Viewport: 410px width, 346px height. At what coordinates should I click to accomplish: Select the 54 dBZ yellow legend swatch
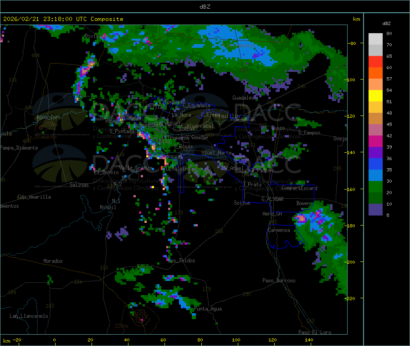click(375, 96)
